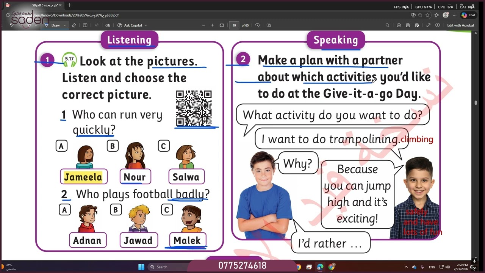The width and height of the screenshot is (485, 273).
Task: Click the ENG language indicator
Action: click(x=432, y=267)
